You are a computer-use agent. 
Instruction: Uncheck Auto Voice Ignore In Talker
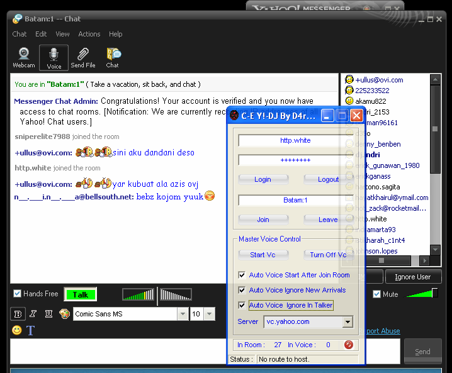(242, 305)
